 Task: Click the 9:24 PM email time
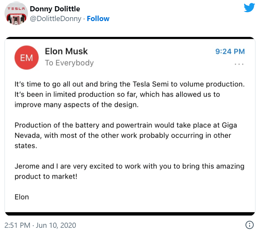(x=230, y=52)
